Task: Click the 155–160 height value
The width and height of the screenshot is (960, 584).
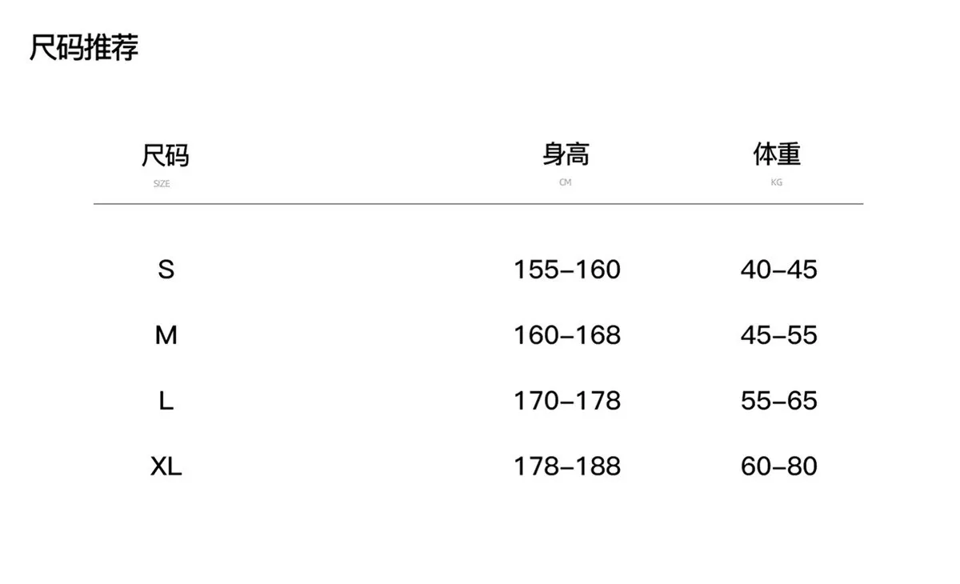Action: pos(566,270)
